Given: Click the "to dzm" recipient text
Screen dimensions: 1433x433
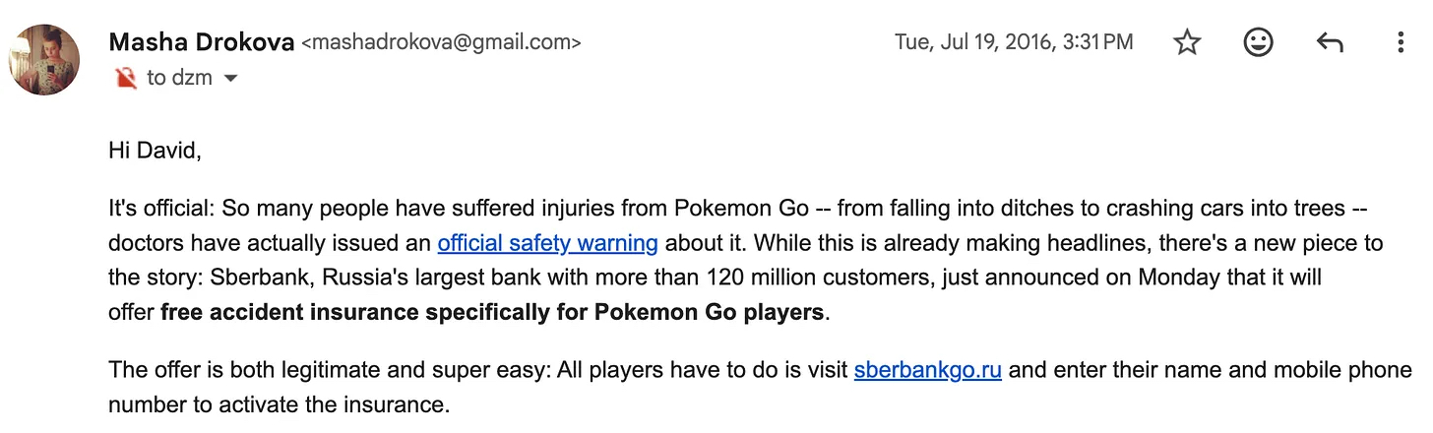Looking at the screenshot, I should pyautogui.click(x=179, y=78).
